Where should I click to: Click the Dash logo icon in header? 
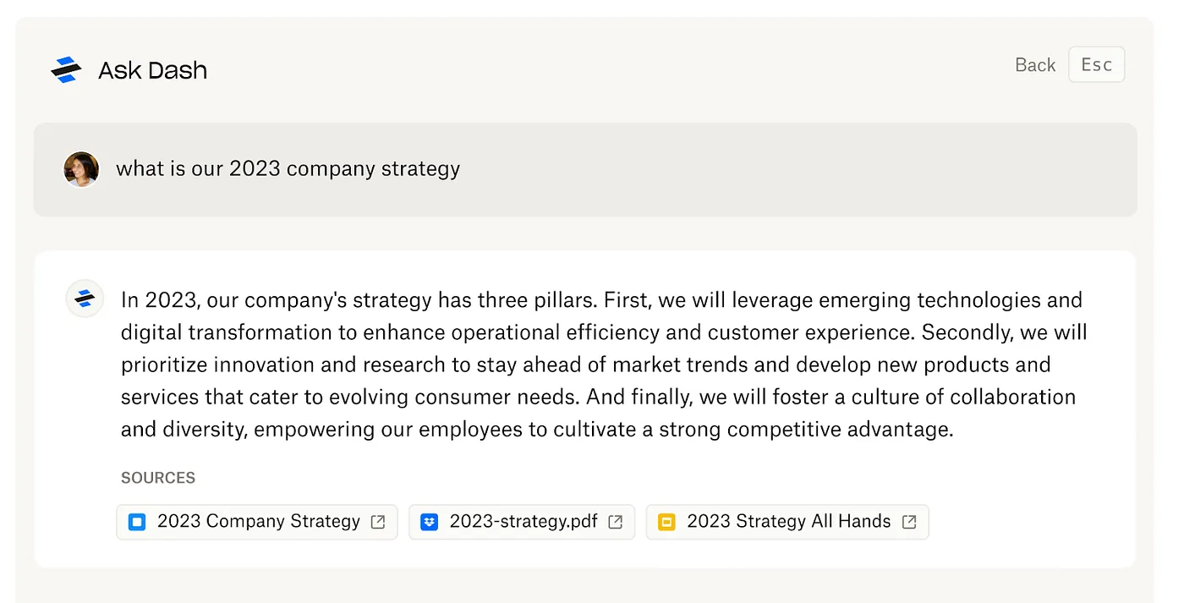(x=66, y=69)
